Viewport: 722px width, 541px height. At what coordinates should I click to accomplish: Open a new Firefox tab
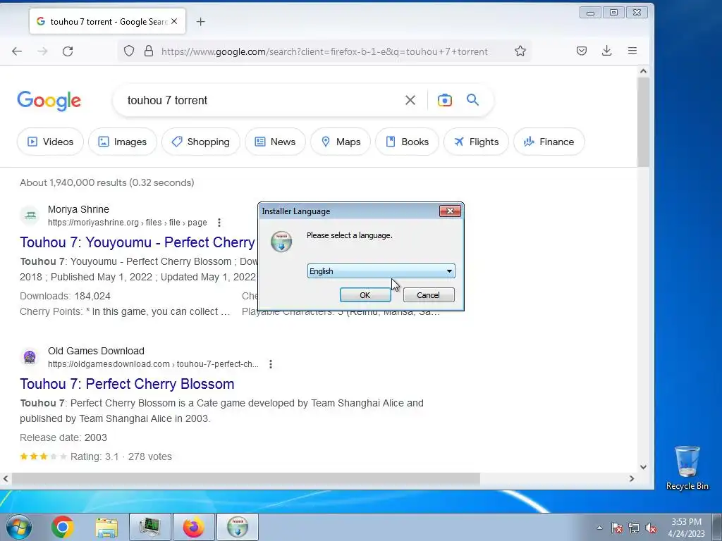click(x=201, y=22)
